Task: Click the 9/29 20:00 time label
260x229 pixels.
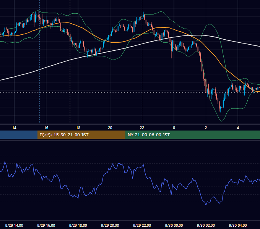Action: tap(110, 225)
